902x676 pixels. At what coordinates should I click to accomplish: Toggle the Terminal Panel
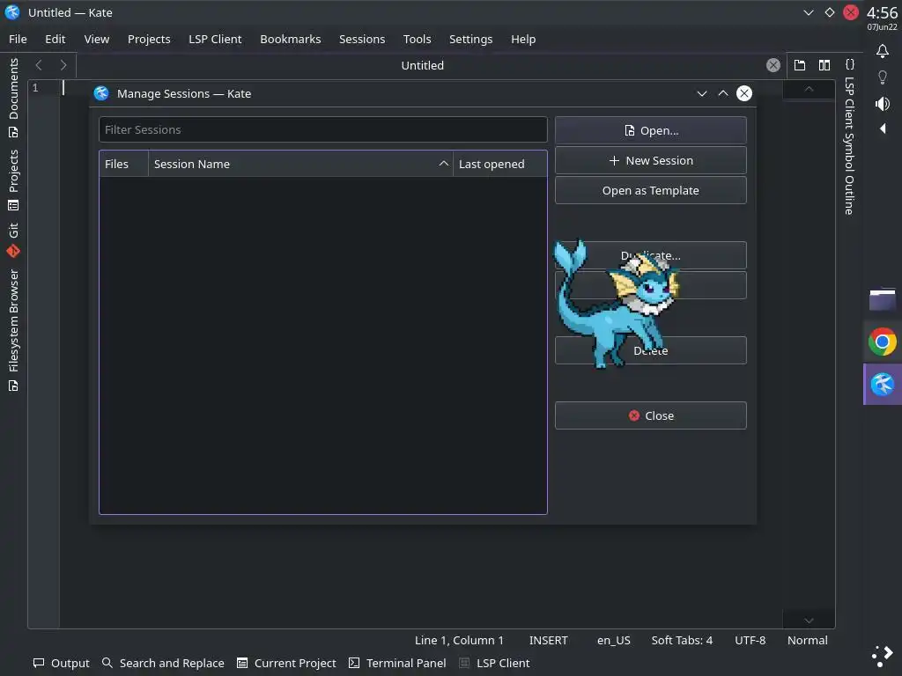click(x=397, y=664)
